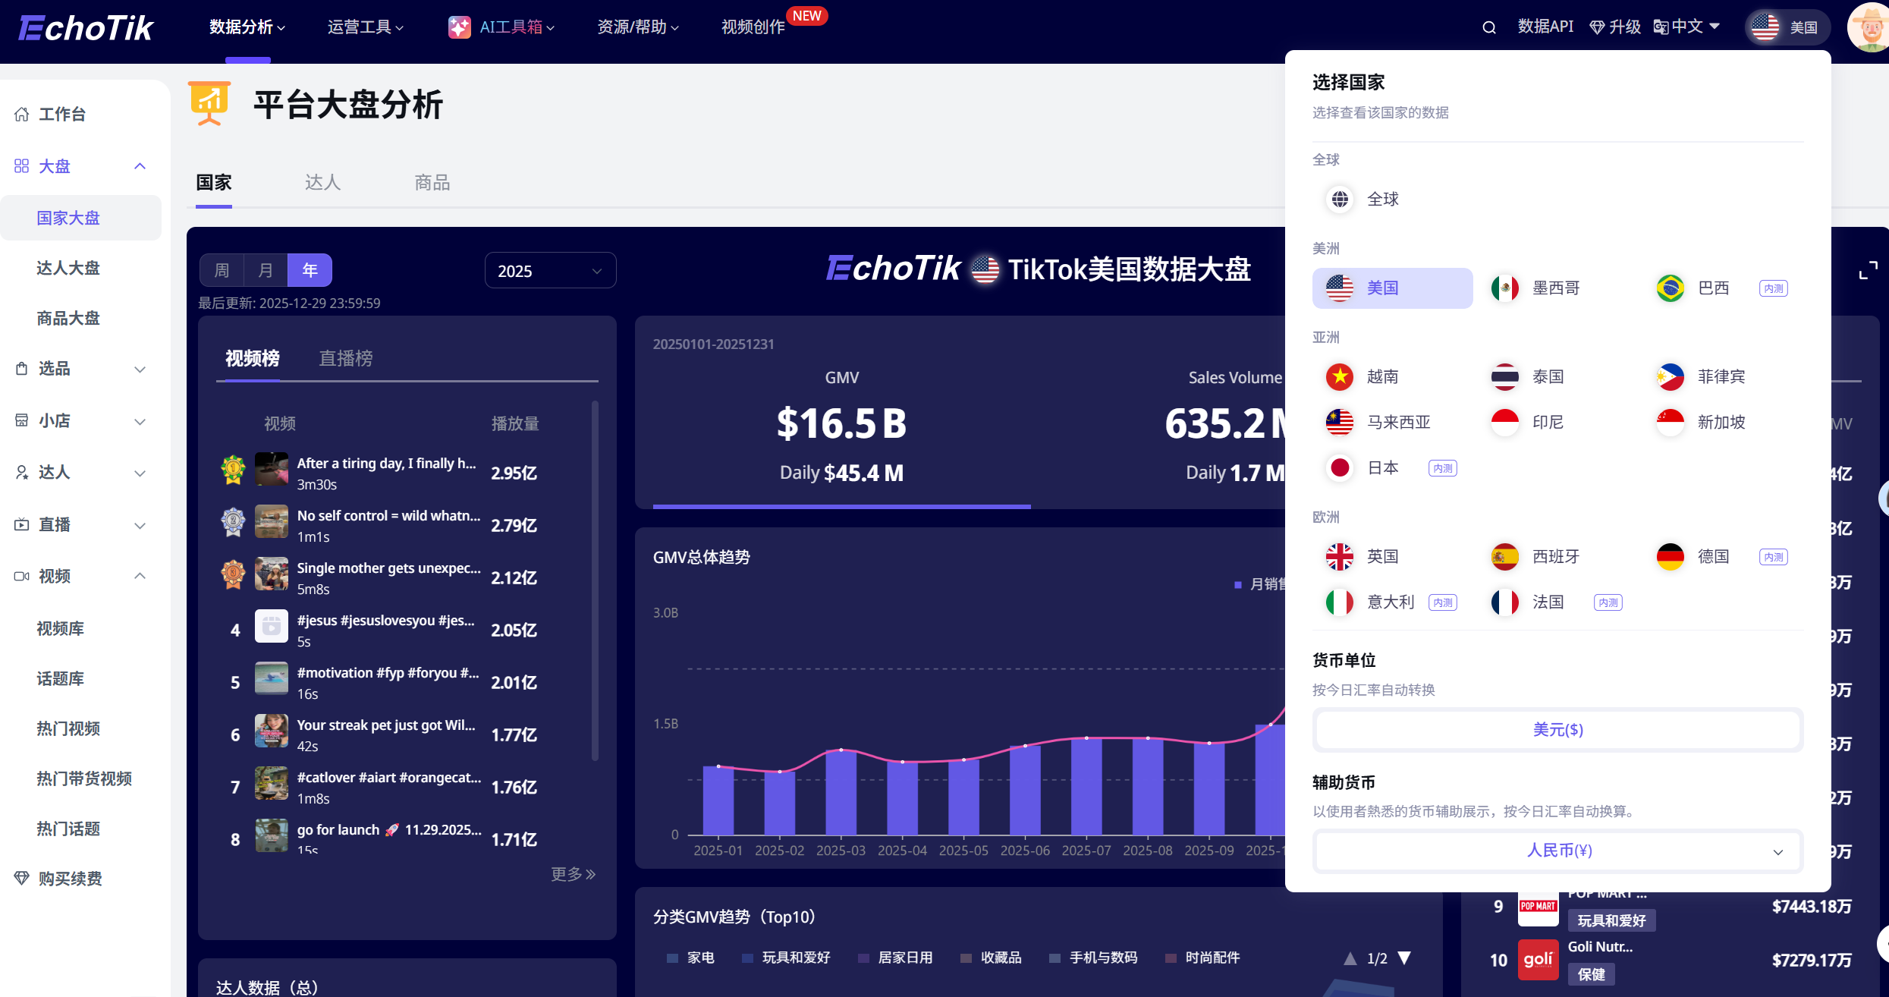Expand the 小店 sidebar section
Viewport: 1889px width, 997px height.
point(80,421)
